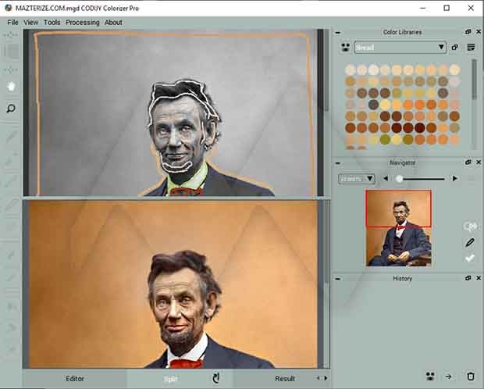The width and height of the screenshot is (484, 389).
Task: Click the grayscale editor canvas image
Action: pyautogui.click(x=173, y=112)
